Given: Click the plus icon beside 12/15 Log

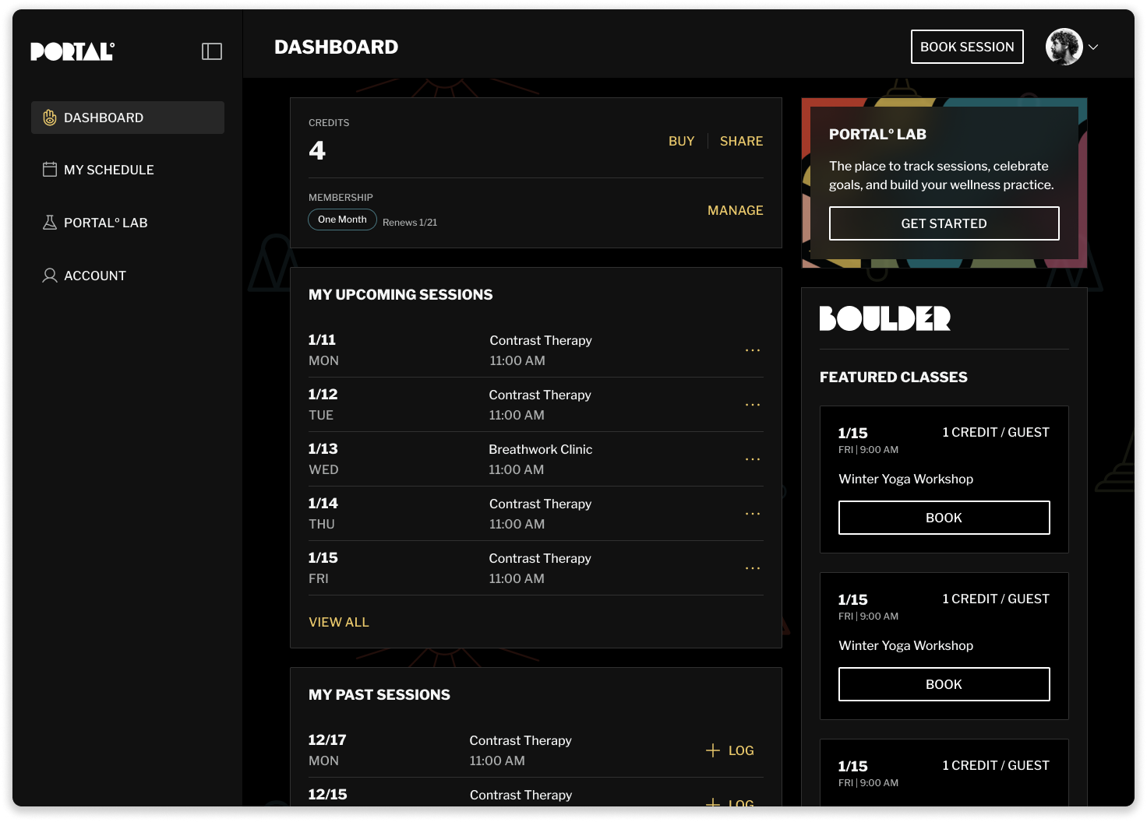Looking at the screenshot, I should (x=712, y=803).
